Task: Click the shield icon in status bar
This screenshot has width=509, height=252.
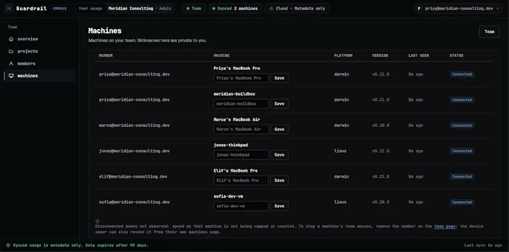Action: [x=8, y=246]
